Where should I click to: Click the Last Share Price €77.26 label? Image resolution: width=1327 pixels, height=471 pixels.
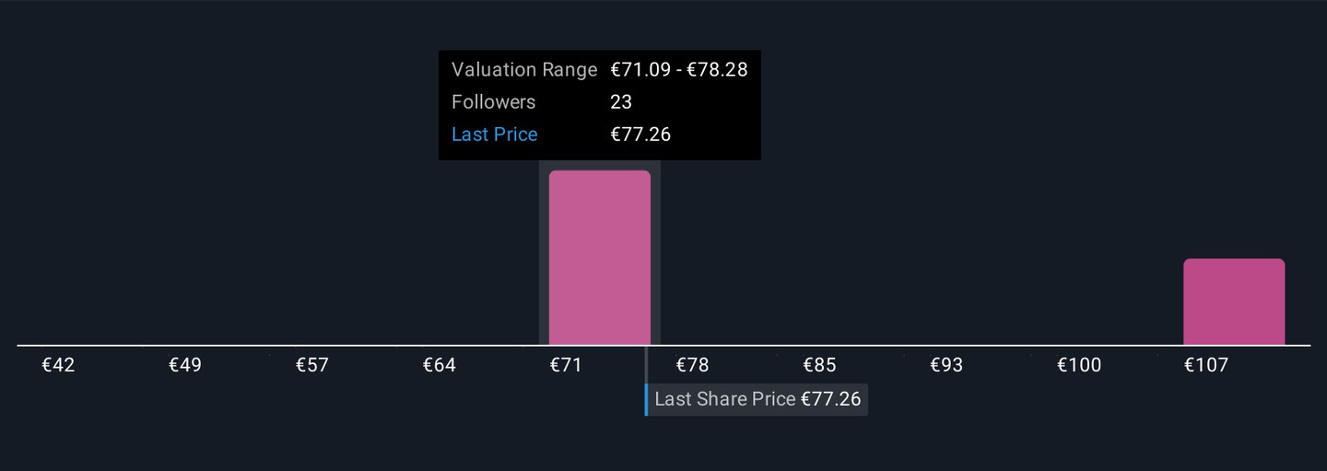point(757,399)
